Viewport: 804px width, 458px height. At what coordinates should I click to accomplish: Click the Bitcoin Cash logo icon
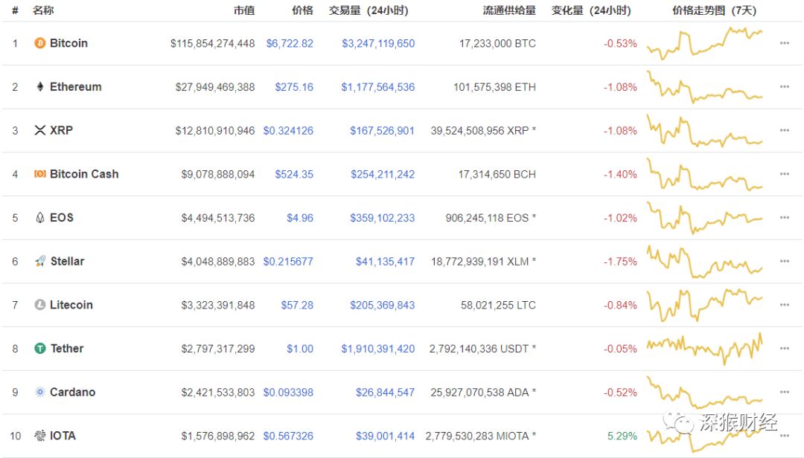40,174
